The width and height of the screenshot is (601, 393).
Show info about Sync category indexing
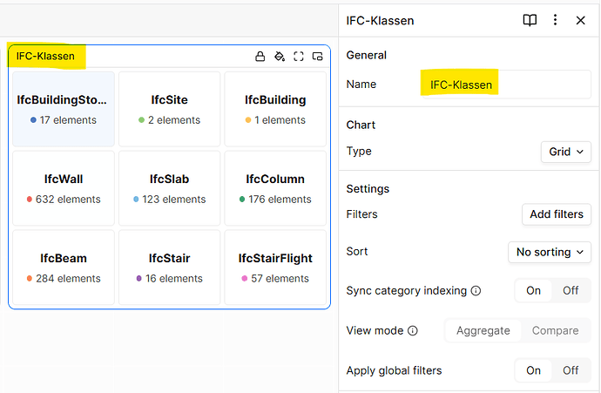476,291
